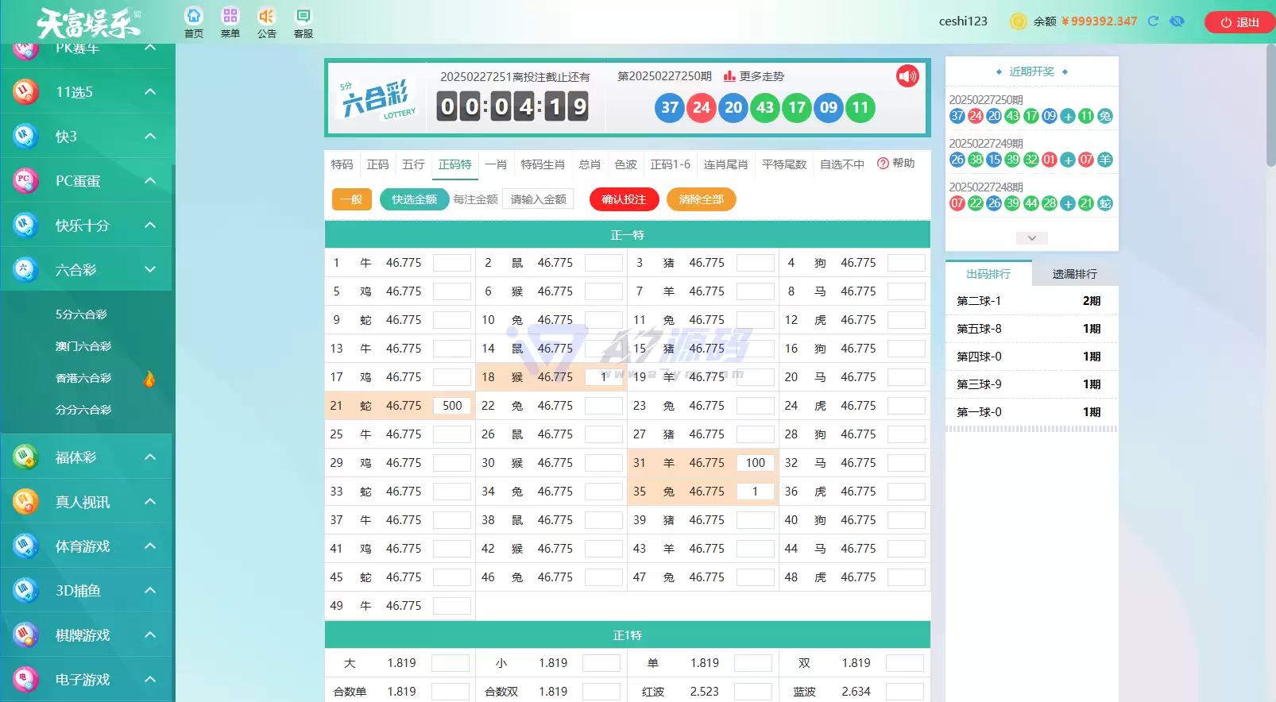The width and height of the screenshot is (1276, 702).
Task: Click the 确认投注 confirm bet button
Action: pos(624,199)
